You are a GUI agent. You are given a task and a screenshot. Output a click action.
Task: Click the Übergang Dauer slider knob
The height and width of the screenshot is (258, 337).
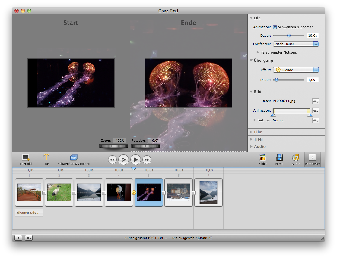(277, 80)
